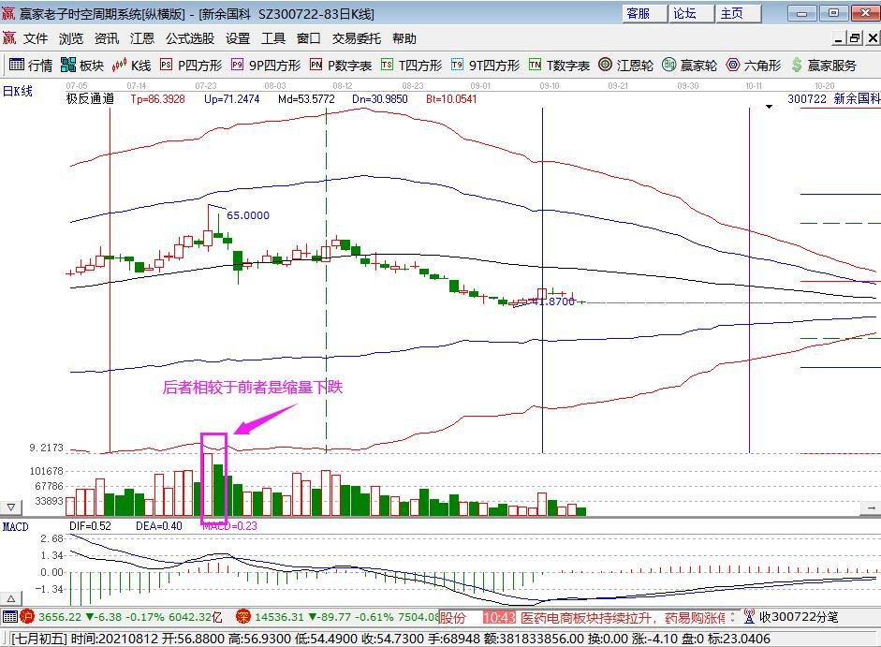This screenshot has width=881, height=647.
Task: Click the 客服 customer service button
Action: (x=644, y=13)
